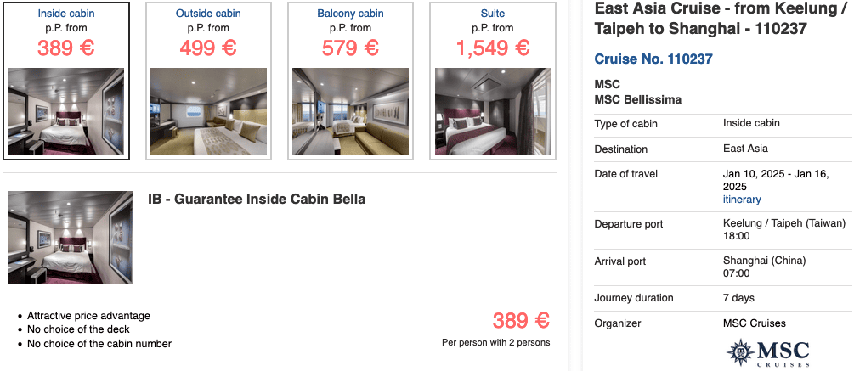This screenshot has width=854, height=371.
Task: Switch to the Suite cabin option
Action: click(493, 14)
